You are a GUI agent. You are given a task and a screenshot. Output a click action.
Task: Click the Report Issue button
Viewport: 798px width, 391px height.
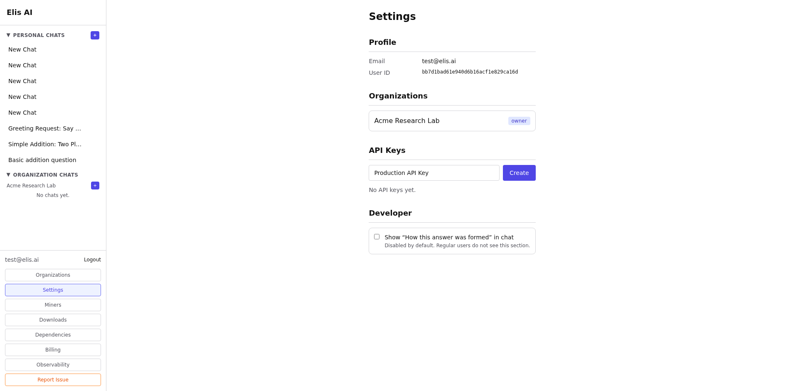53,379
